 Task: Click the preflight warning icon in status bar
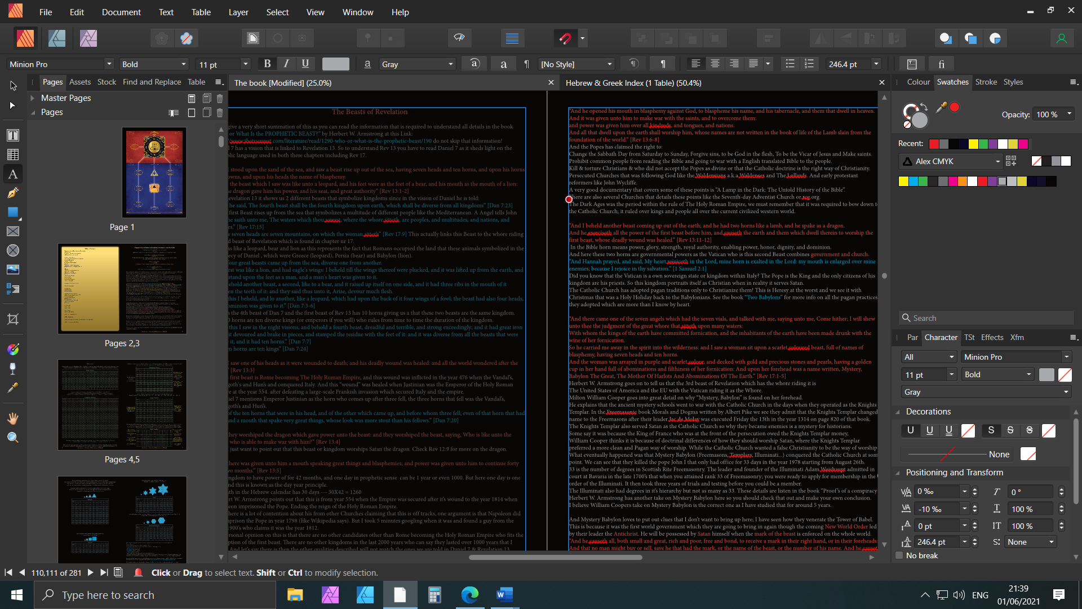[x=138, y=572]
